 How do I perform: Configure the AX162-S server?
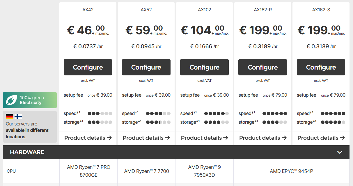coord(321,67)
